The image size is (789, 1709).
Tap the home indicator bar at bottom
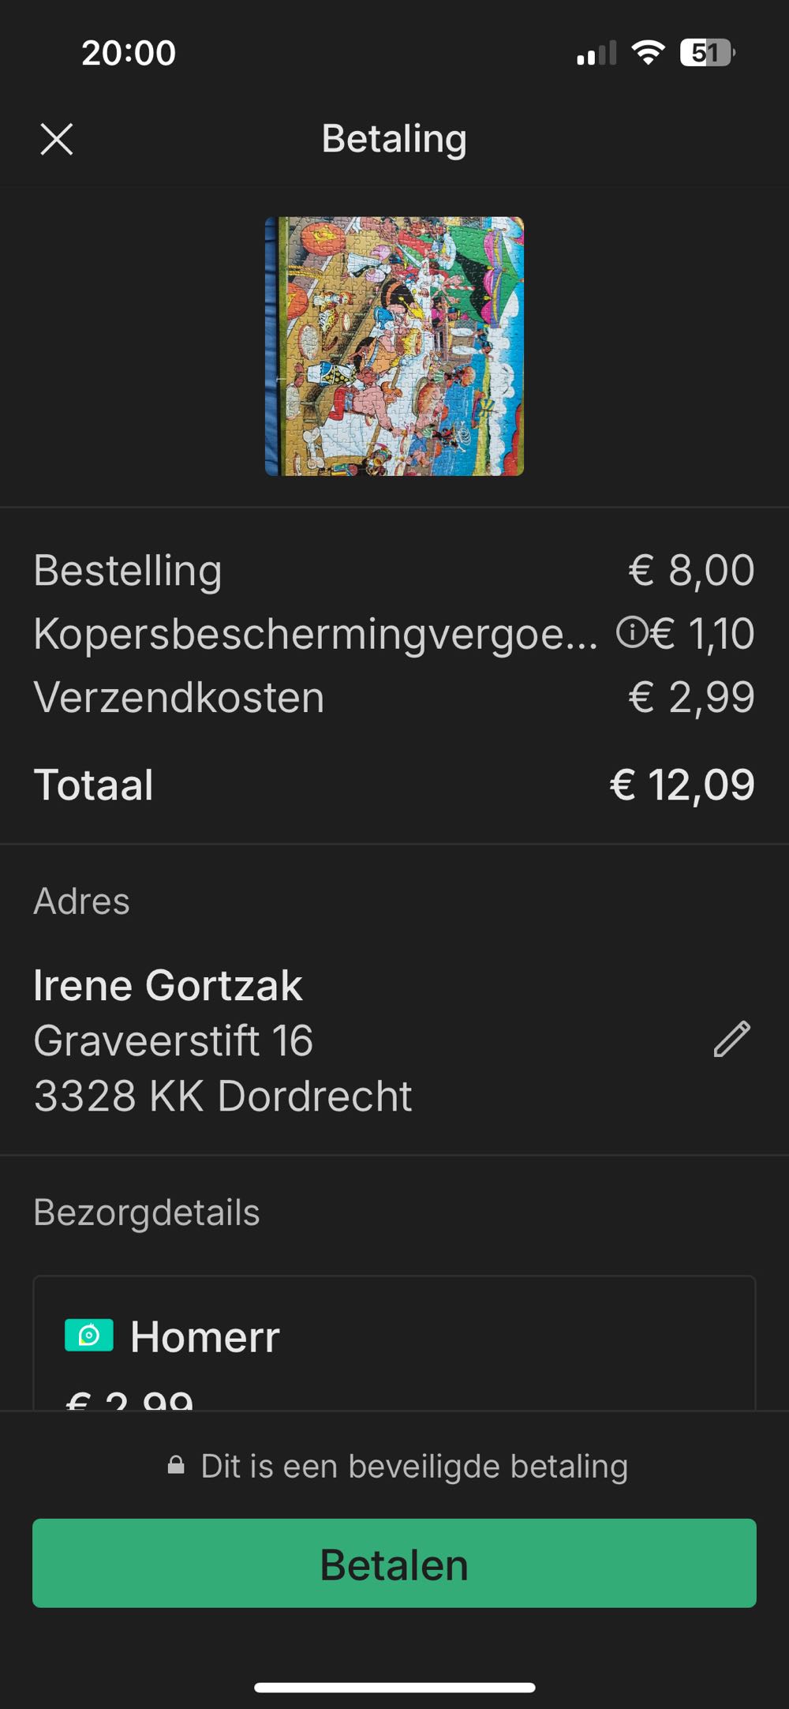tap(394, 1688)
